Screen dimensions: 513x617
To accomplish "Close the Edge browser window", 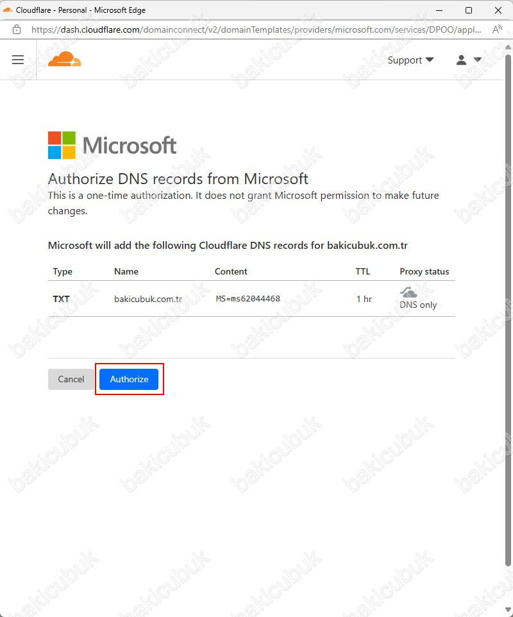I will point(498,10).
